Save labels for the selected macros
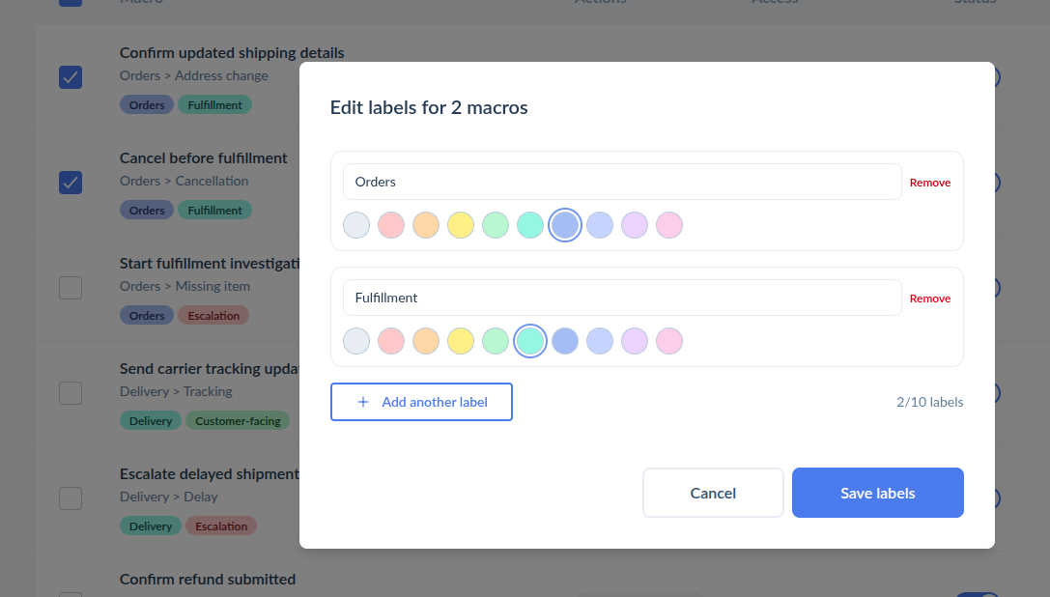The height and width of the screenshot is (597, 1050). (x=878, y=493)
